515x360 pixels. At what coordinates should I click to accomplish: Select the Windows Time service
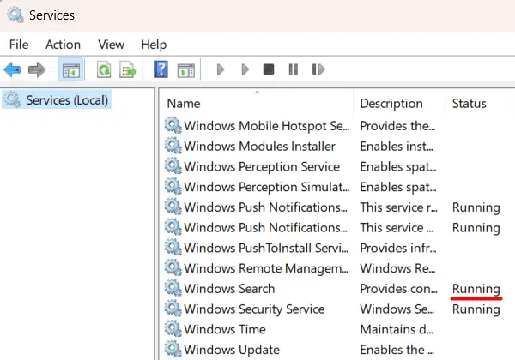tap(225, 329)
